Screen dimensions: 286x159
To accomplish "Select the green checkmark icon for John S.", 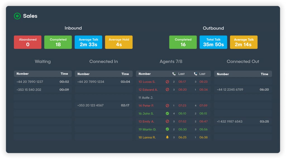I will [x=167, y=114].
